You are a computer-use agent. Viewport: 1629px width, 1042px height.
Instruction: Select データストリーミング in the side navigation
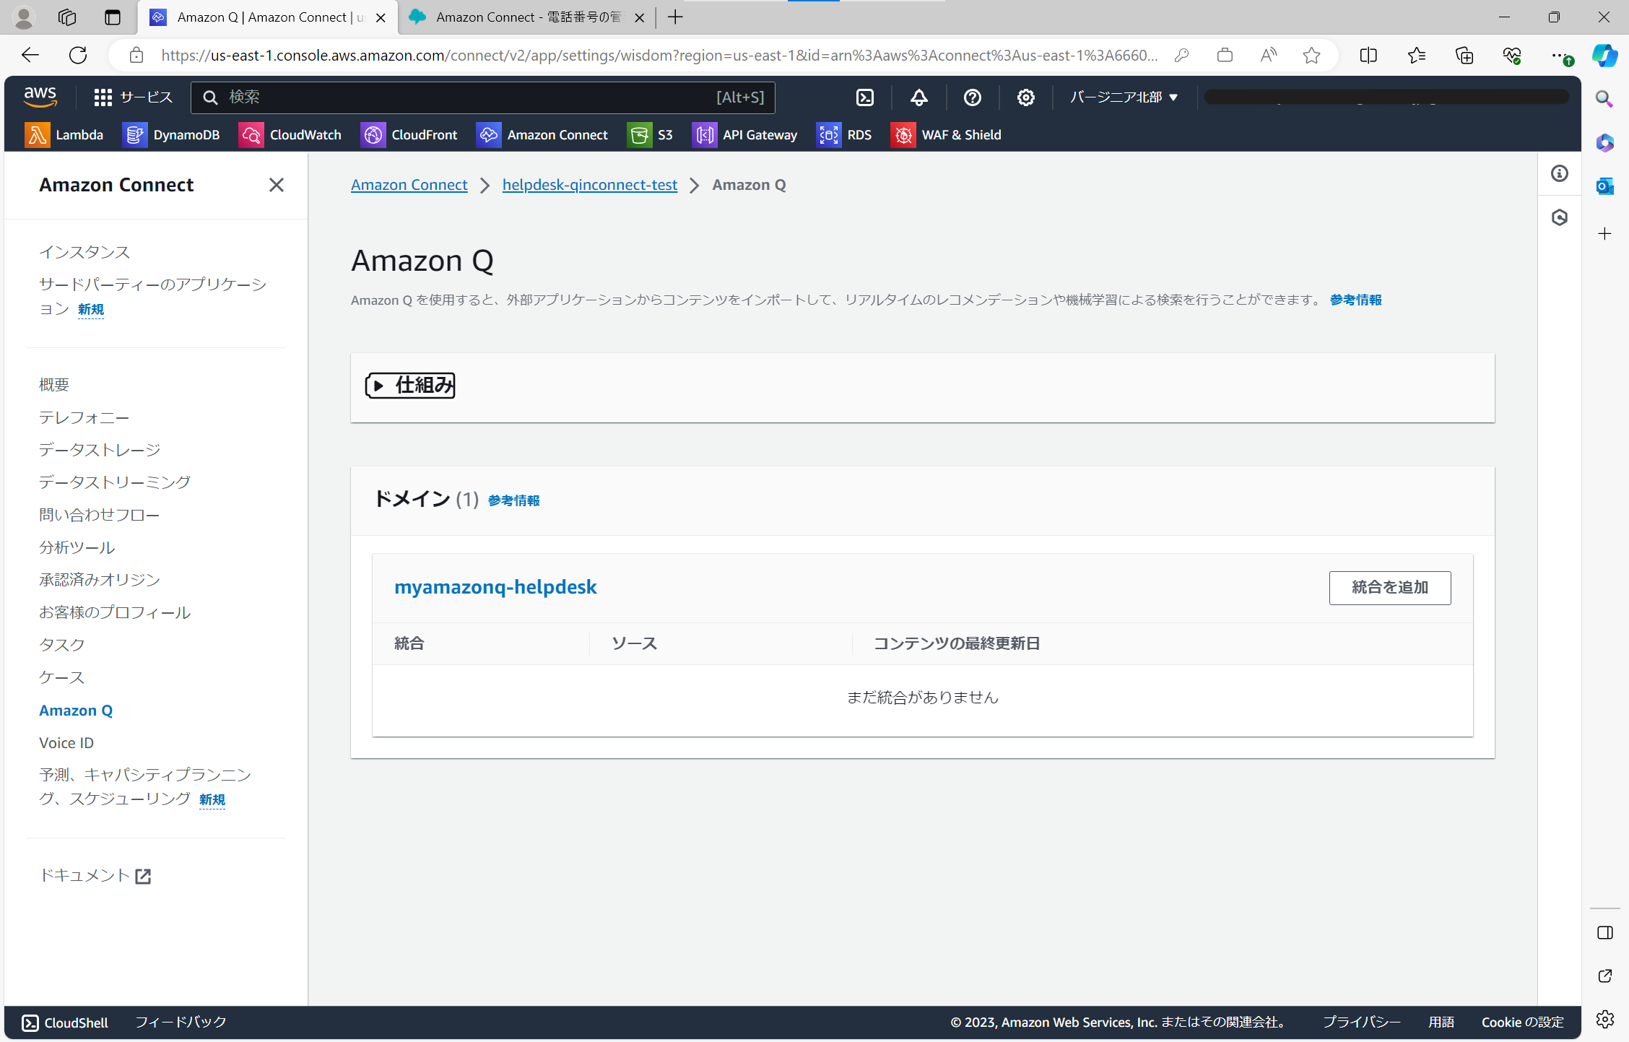pos(115,482)
